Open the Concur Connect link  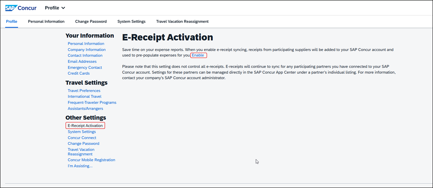[82, 138]
